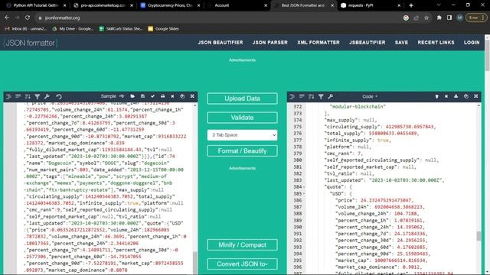Click the Convert JSON to button

[x=242, y=264]
